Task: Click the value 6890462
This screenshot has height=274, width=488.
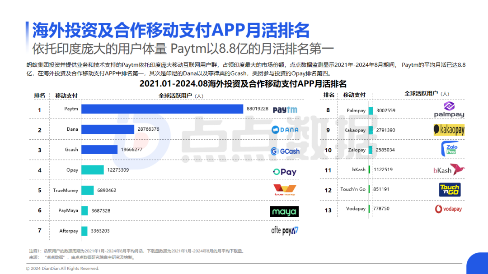Action: pyautogui.click(x=107, y=190)
